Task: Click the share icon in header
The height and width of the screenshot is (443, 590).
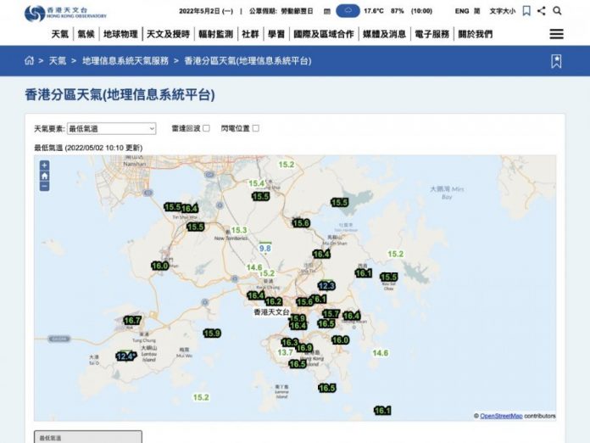Action: (x=542, y=11)
